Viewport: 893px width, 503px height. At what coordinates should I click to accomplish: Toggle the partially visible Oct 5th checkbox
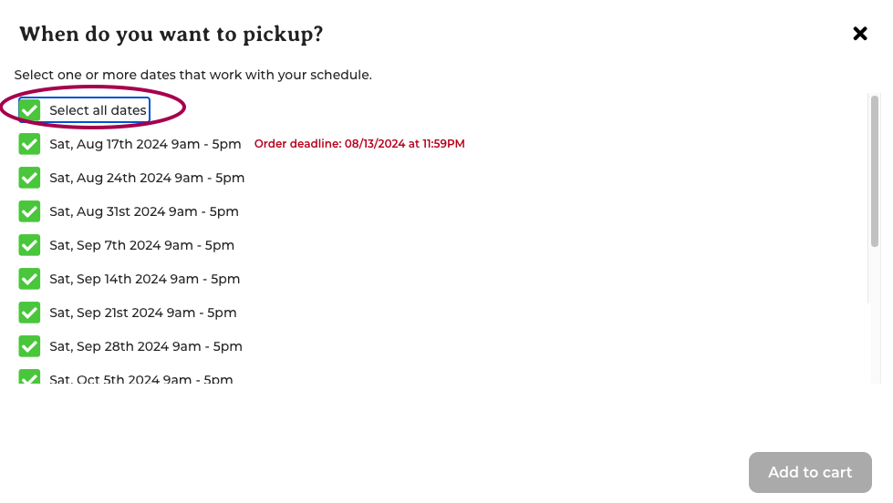pos(29,376)
